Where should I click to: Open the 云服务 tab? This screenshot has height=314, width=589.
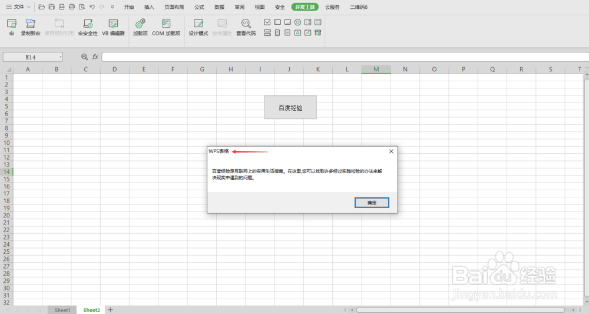point(332,6)
